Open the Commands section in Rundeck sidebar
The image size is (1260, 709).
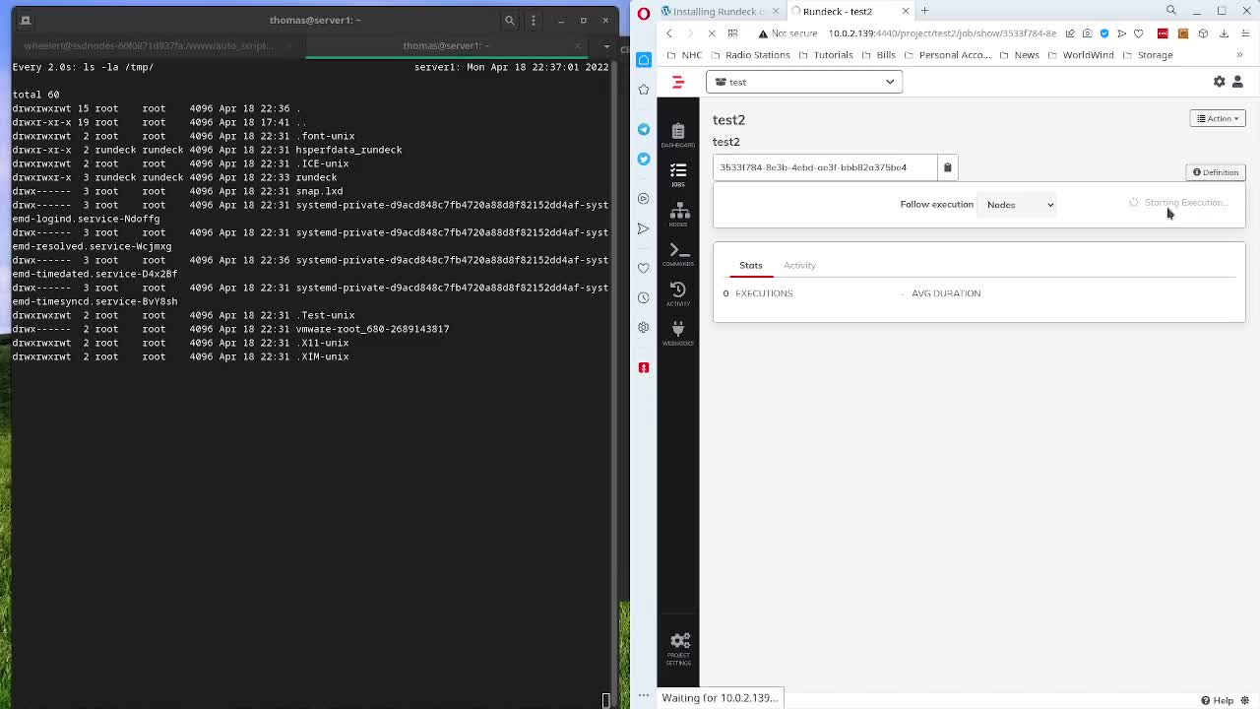[678, 254]
